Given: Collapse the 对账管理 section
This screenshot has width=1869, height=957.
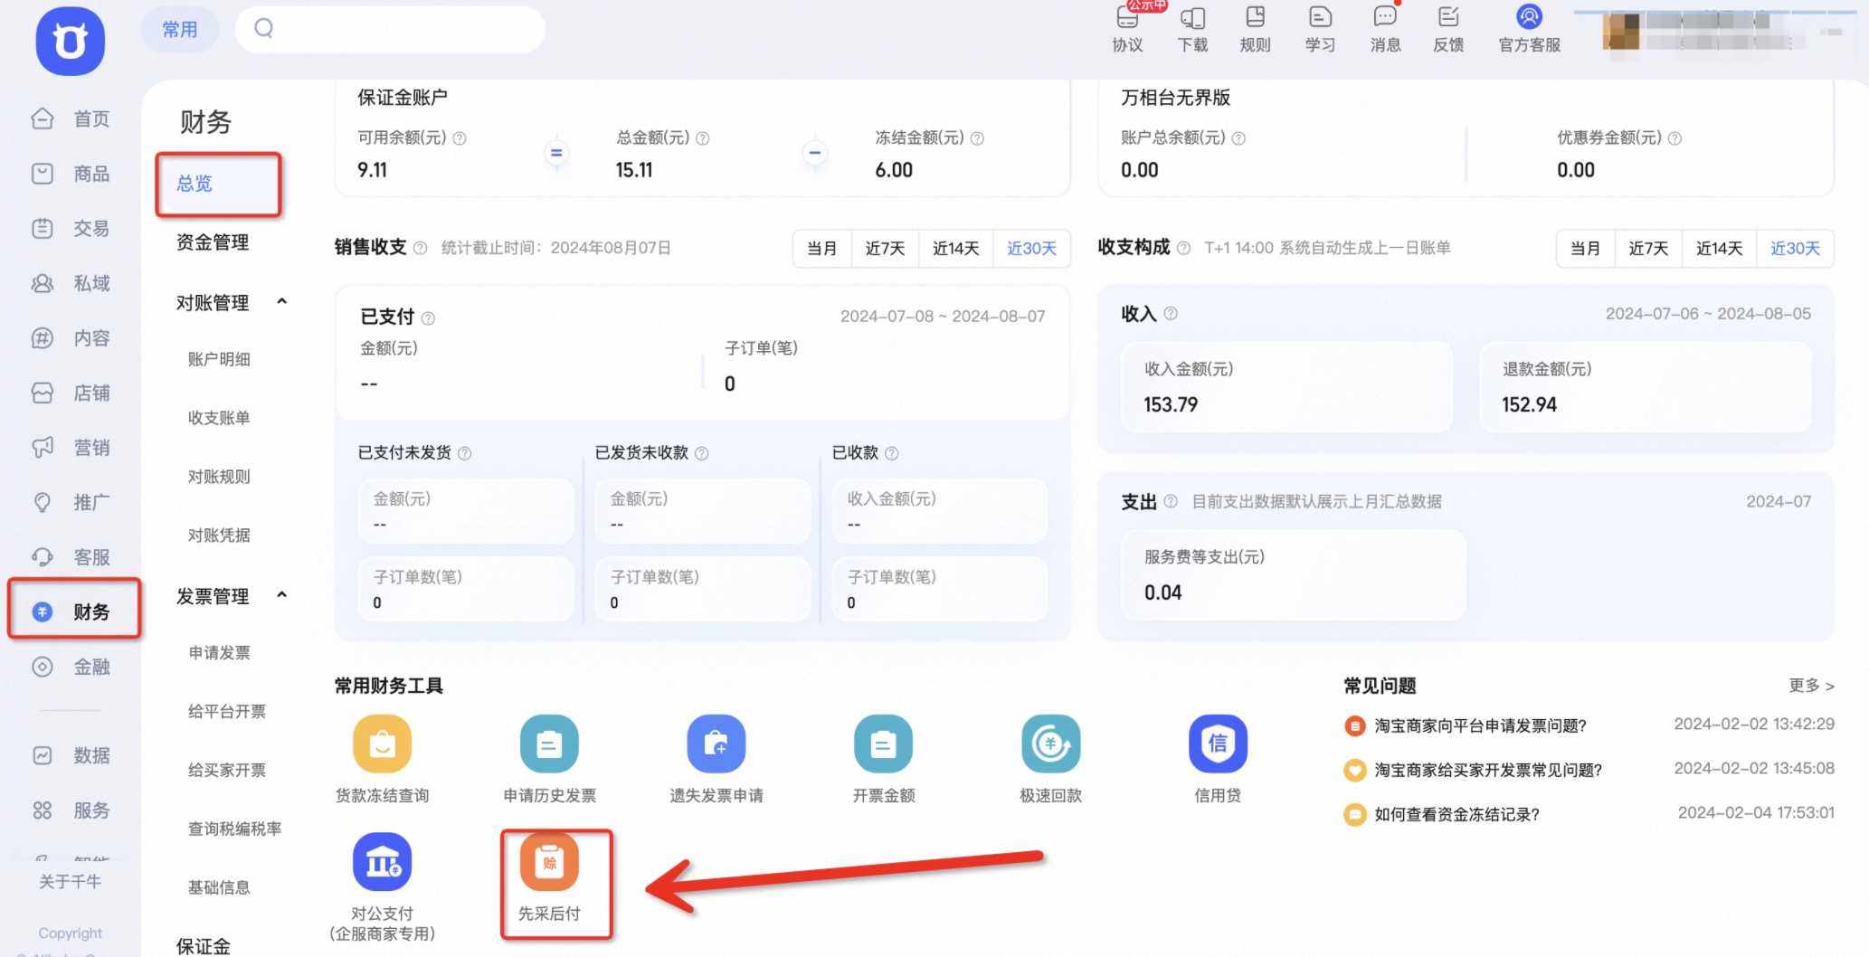Looking at the screenshot, I should click(x=281, y=302).
